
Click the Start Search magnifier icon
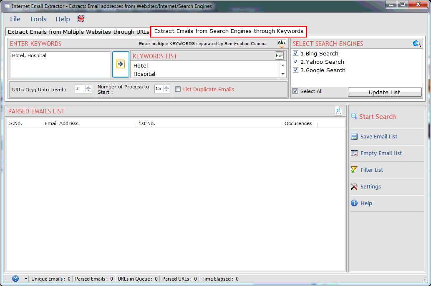354,116
